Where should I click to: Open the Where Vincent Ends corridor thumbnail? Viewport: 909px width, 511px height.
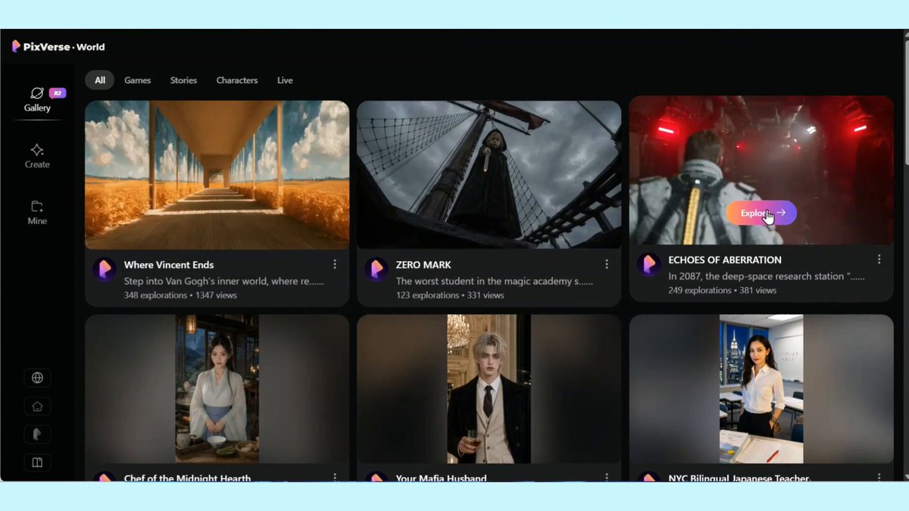(x=217, y=175)
